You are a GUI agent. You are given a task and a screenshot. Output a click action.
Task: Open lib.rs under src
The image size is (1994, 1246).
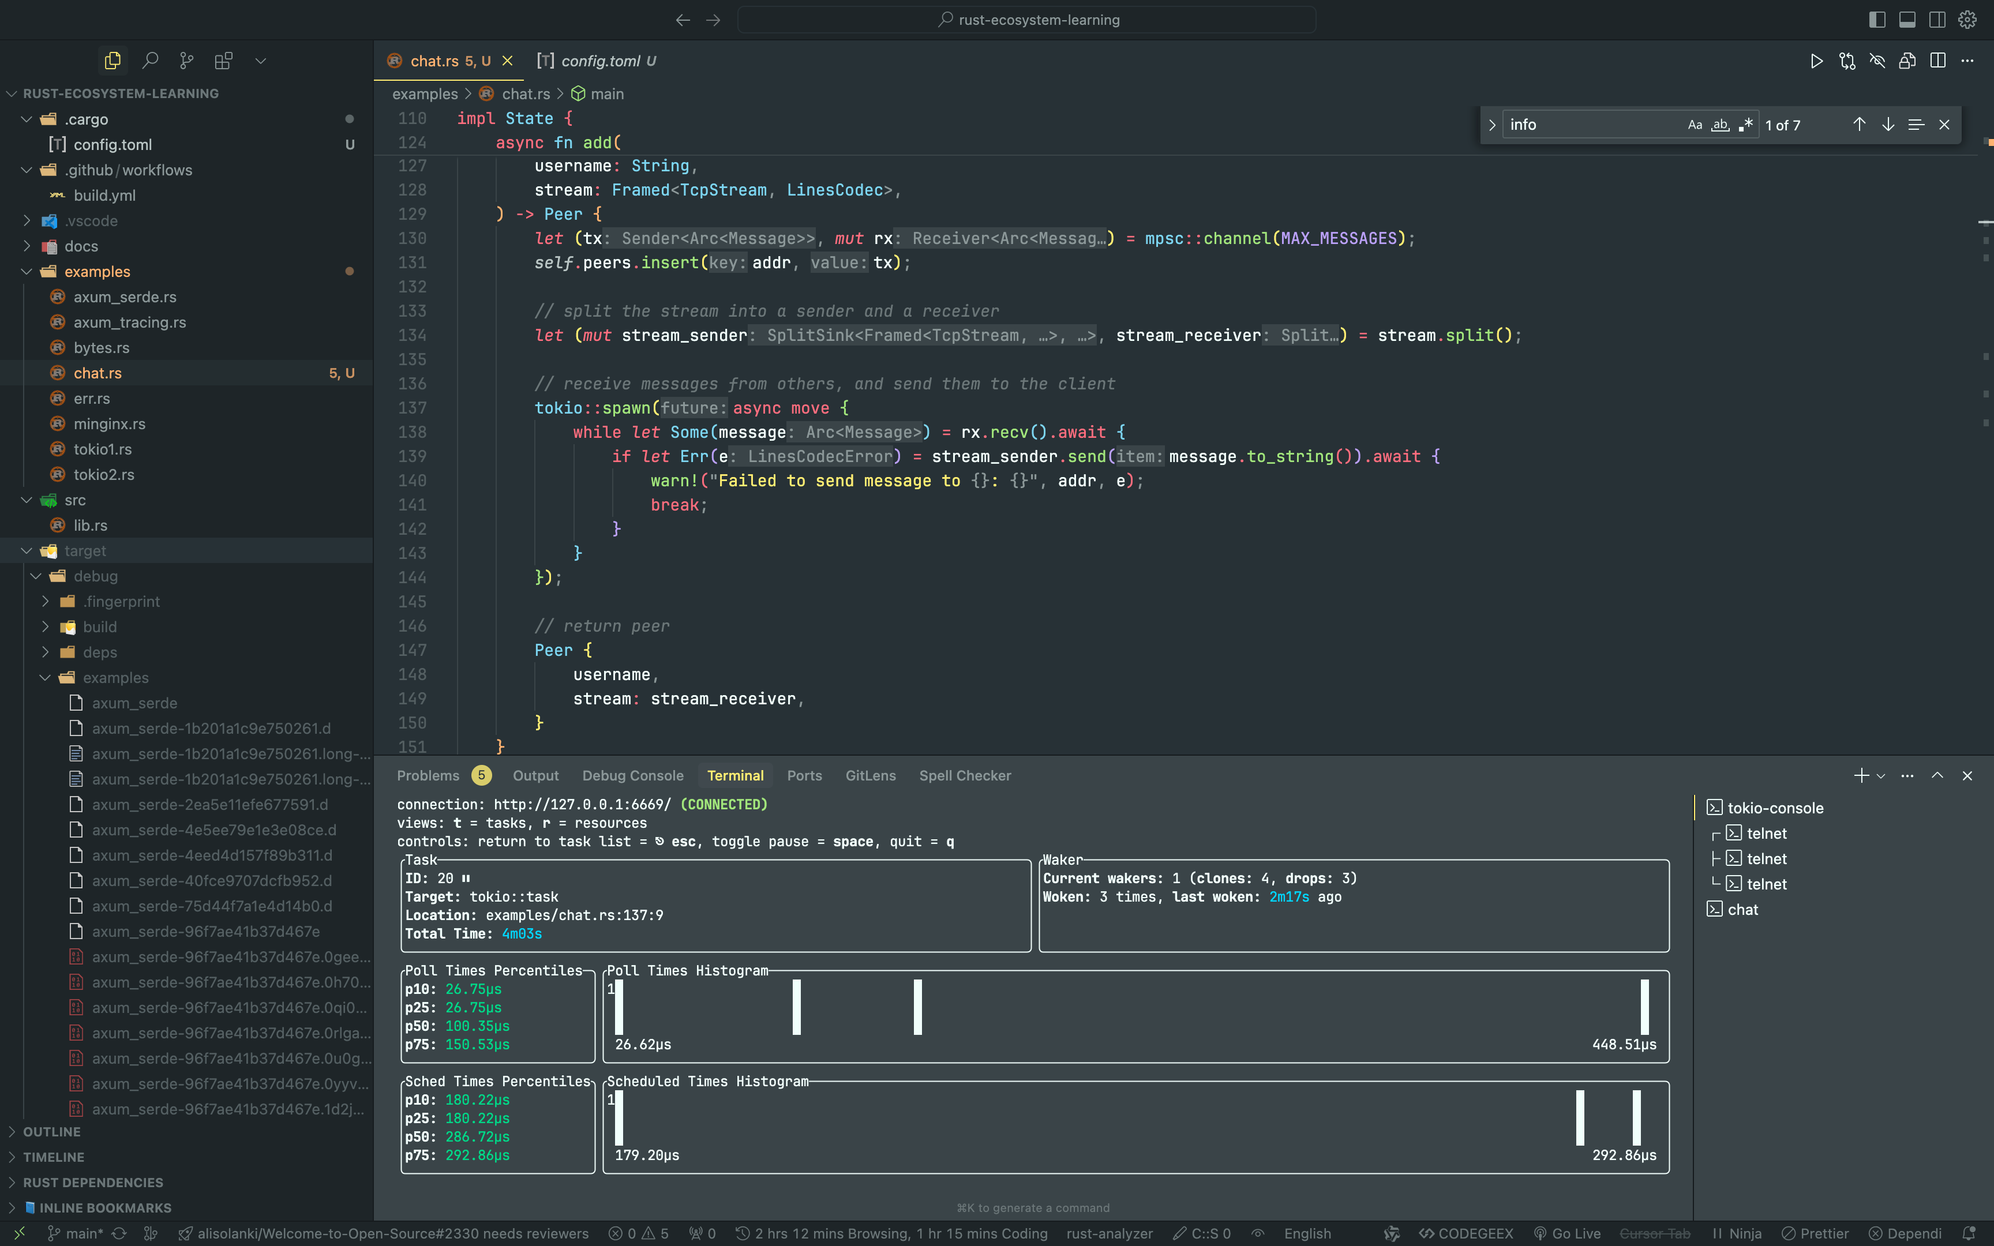tap(186, 525)
